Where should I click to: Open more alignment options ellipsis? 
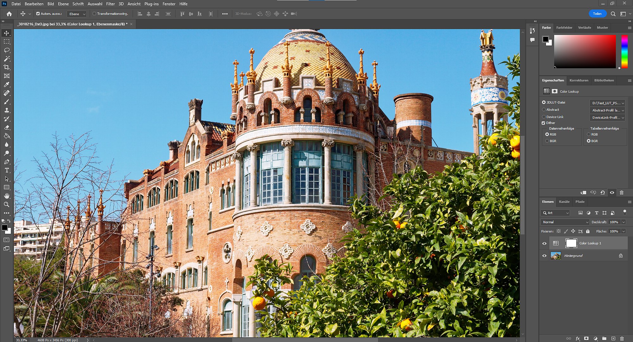pos(225,14)
